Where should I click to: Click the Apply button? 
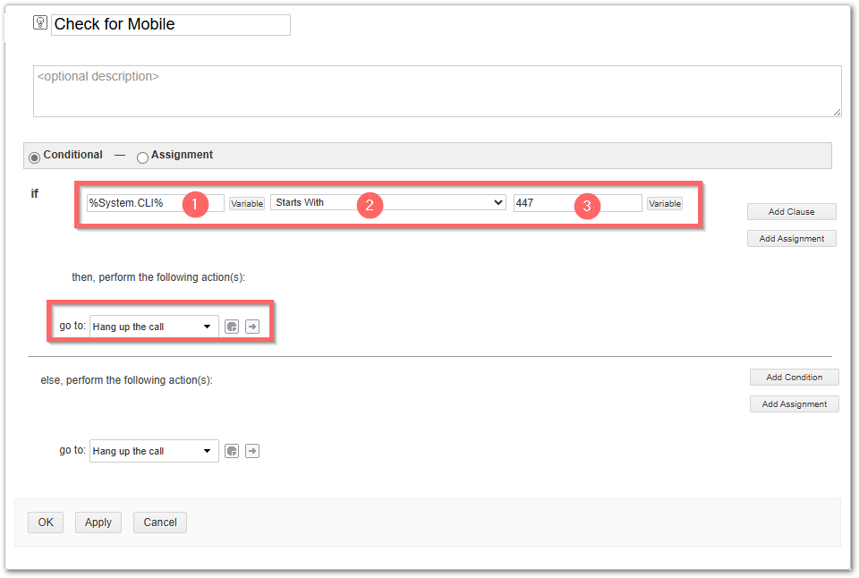coord(98,523)
